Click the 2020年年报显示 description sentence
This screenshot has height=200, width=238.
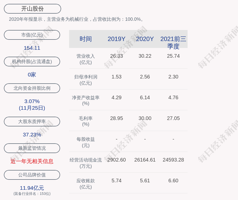tap(76, 19)
